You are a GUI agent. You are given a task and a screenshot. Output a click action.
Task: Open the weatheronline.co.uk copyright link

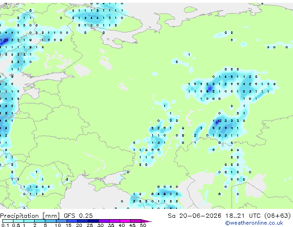(x=254, y=223)
